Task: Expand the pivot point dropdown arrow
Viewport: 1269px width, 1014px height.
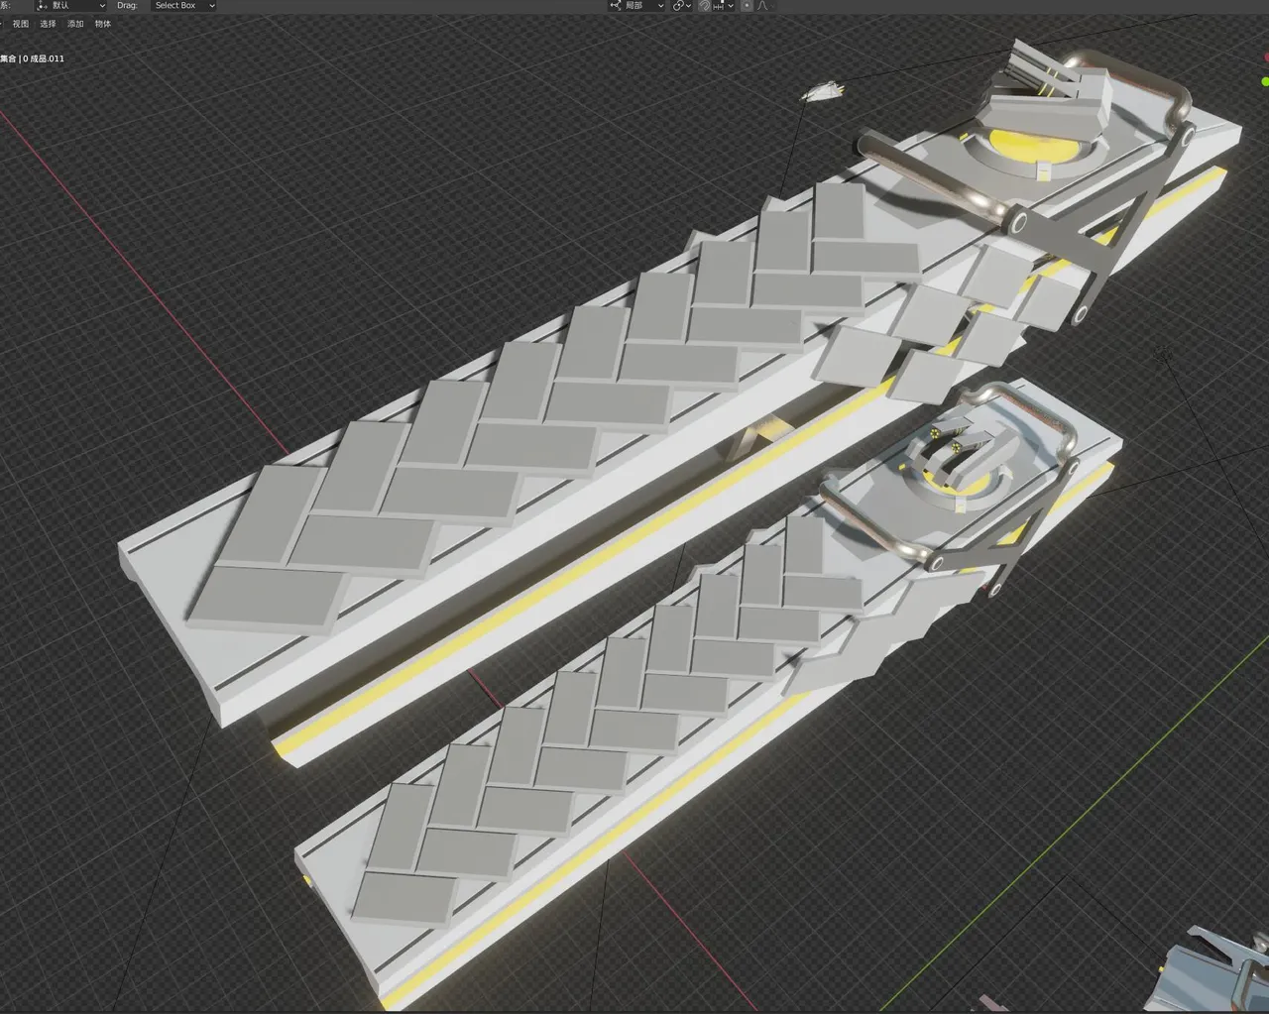Action: tap(689, 6)
